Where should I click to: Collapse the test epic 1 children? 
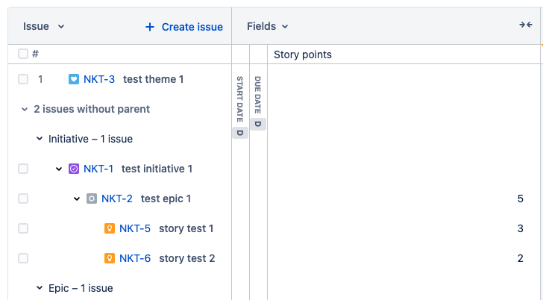click(77, 199)
